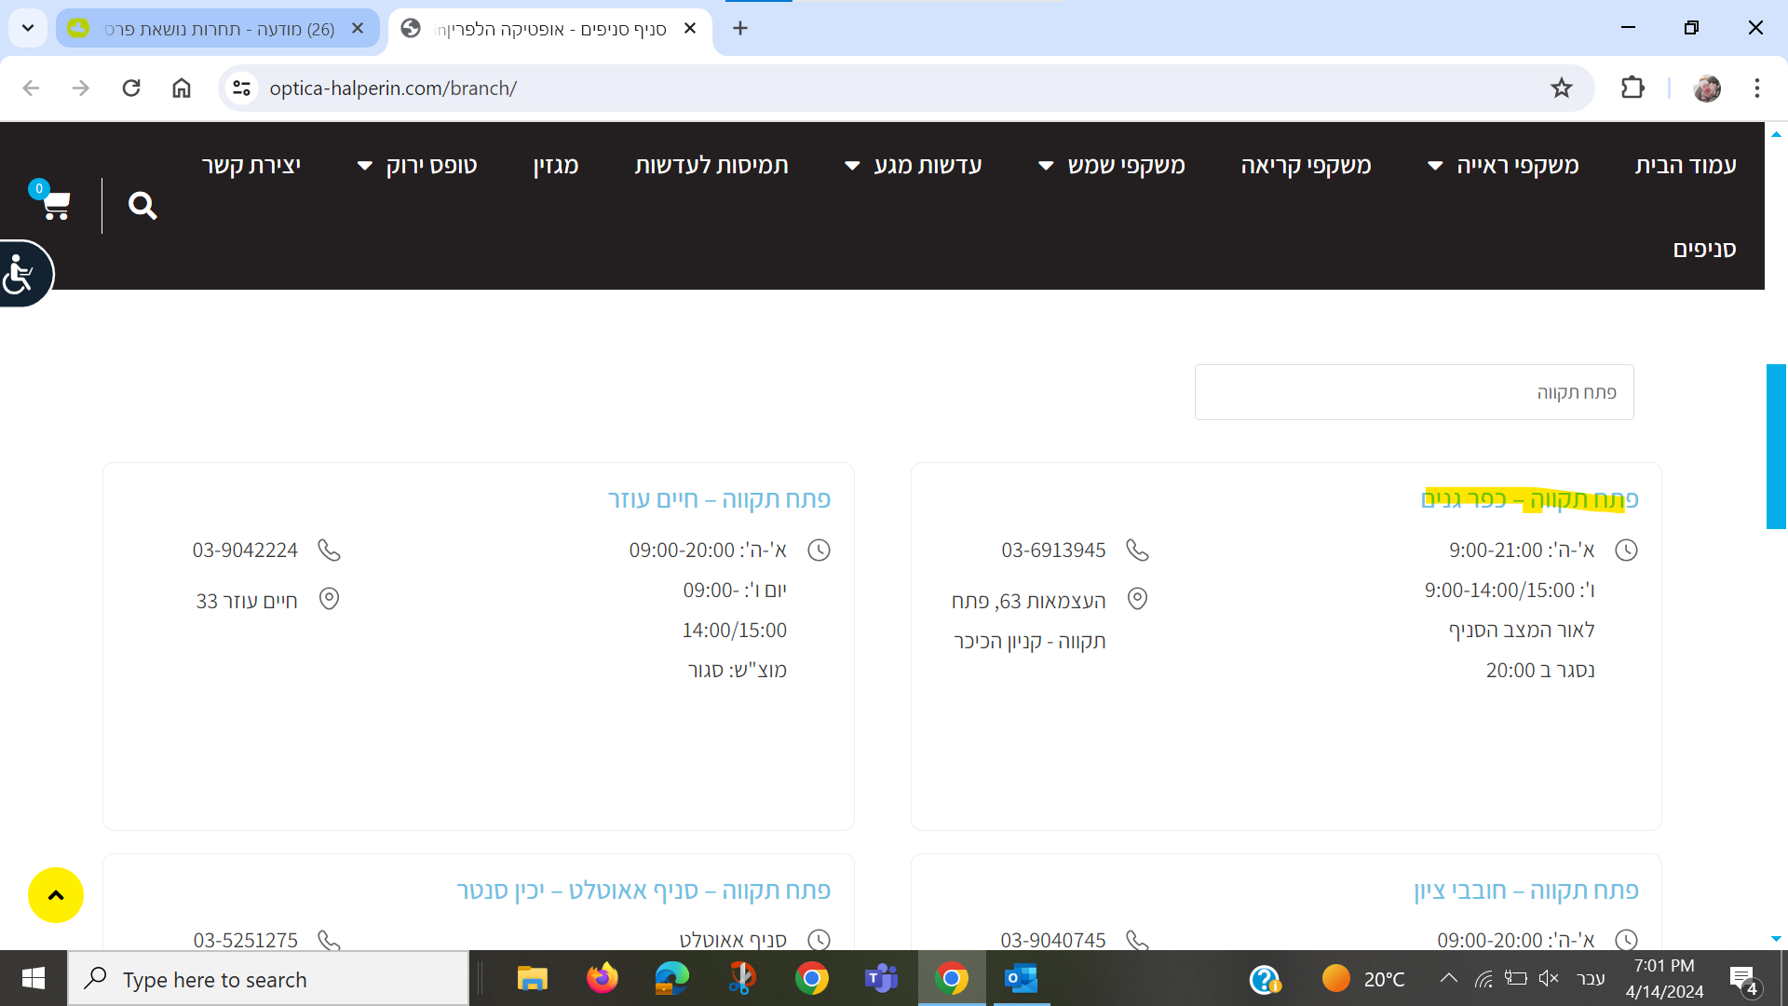Click the location pin beside חיים עוזר 33
This screenshot has width=1788, height=1006.
(329, 599)
